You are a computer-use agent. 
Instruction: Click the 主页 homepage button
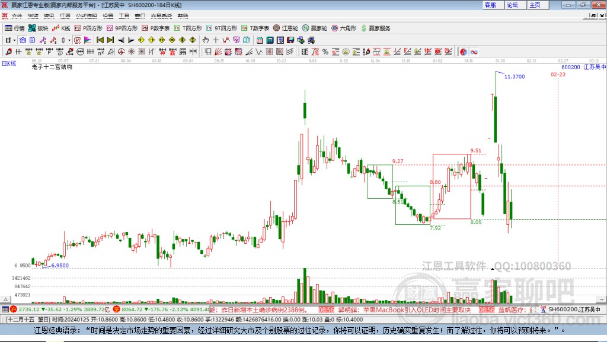click(x=538, y=5)
